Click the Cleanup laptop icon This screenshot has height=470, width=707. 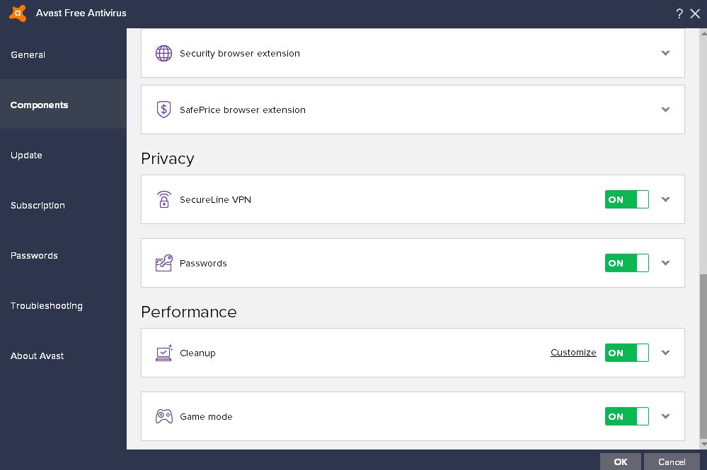[163, 353]
